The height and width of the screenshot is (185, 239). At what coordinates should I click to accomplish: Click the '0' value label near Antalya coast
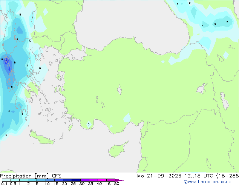89,124
